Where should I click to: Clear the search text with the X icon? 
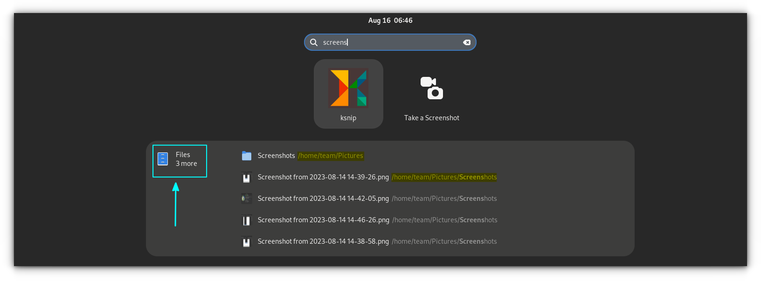[x=466, y=42]
